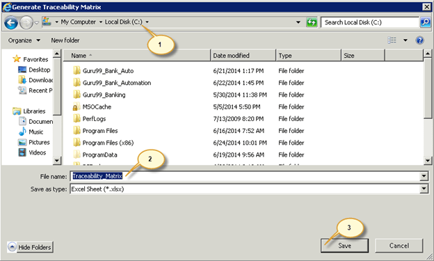The width and height of the screenshot is (434, 261).
Task: File list scroll down arrow
Action: (428, 160)
